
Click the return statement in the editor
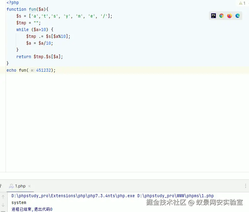tap(24, 57)
